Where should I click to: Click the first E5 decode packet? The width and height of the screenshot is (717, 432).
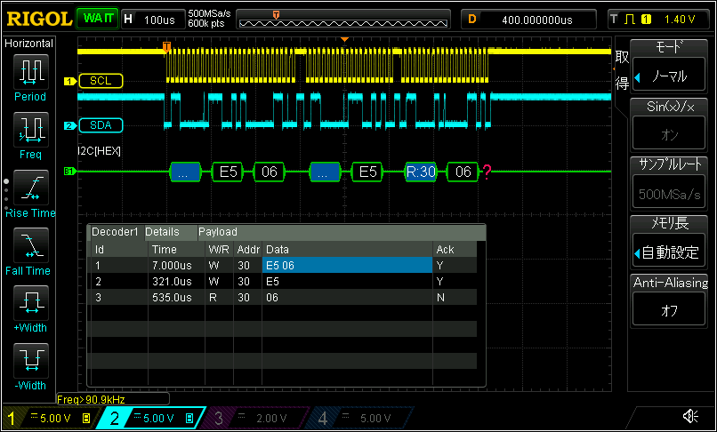(x=229, y=172)
